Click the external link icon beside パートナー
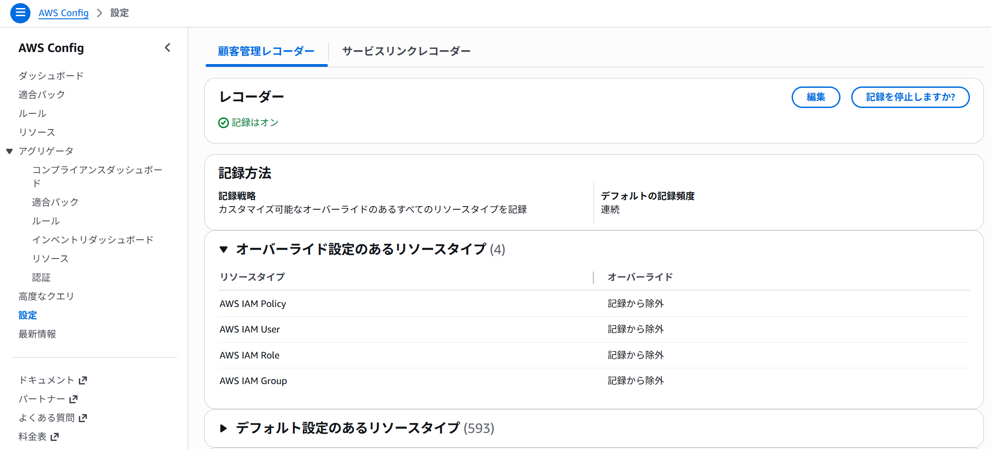 point(74,399)
